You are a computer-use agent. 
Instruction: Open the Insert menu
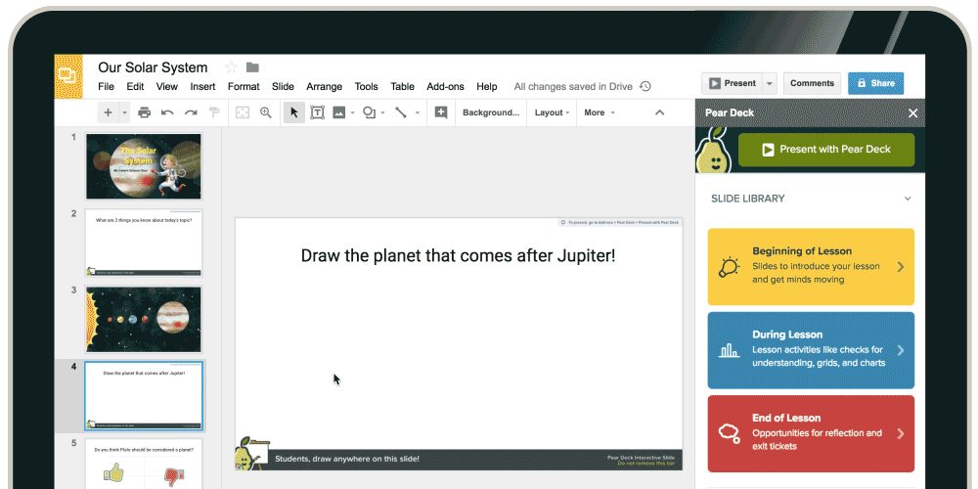[x=202, y=87]
